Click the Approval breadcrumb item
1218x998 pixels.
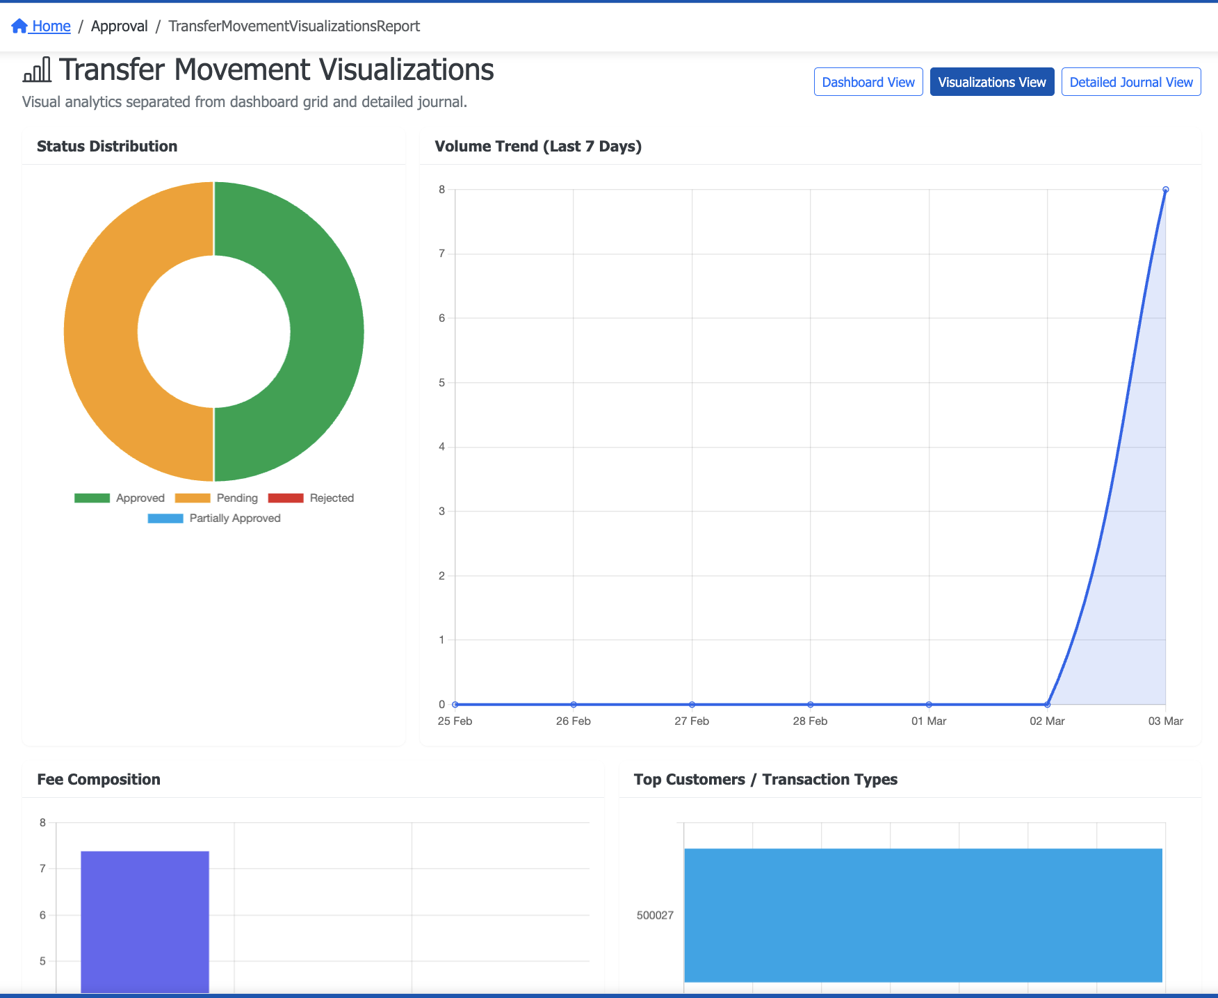[x=119, y=26]
